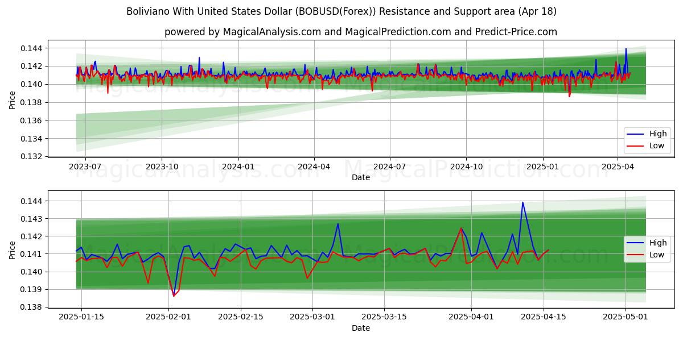The image size is (683, 341).
Task: Click bottom chart y-axis value 0.139
Action: pos(32,289)
